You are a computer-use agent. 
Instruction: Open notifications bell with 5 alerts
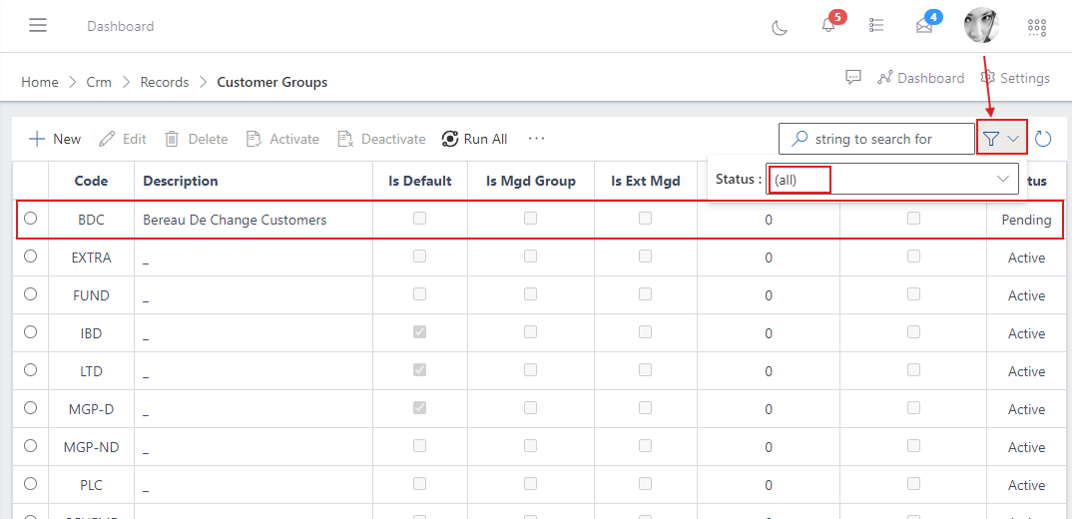pyautogui.click(x=828, y=25)
